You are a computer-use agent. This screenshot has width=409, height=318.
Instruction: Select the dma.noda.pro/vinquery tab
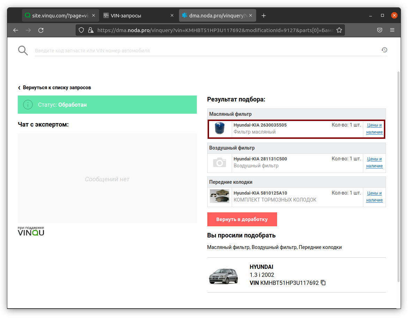pyautogui.click(x=217, y=16)
